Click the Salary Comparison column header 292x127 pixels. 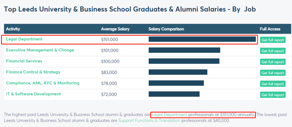pyautogui.click(x=166, y=29)
